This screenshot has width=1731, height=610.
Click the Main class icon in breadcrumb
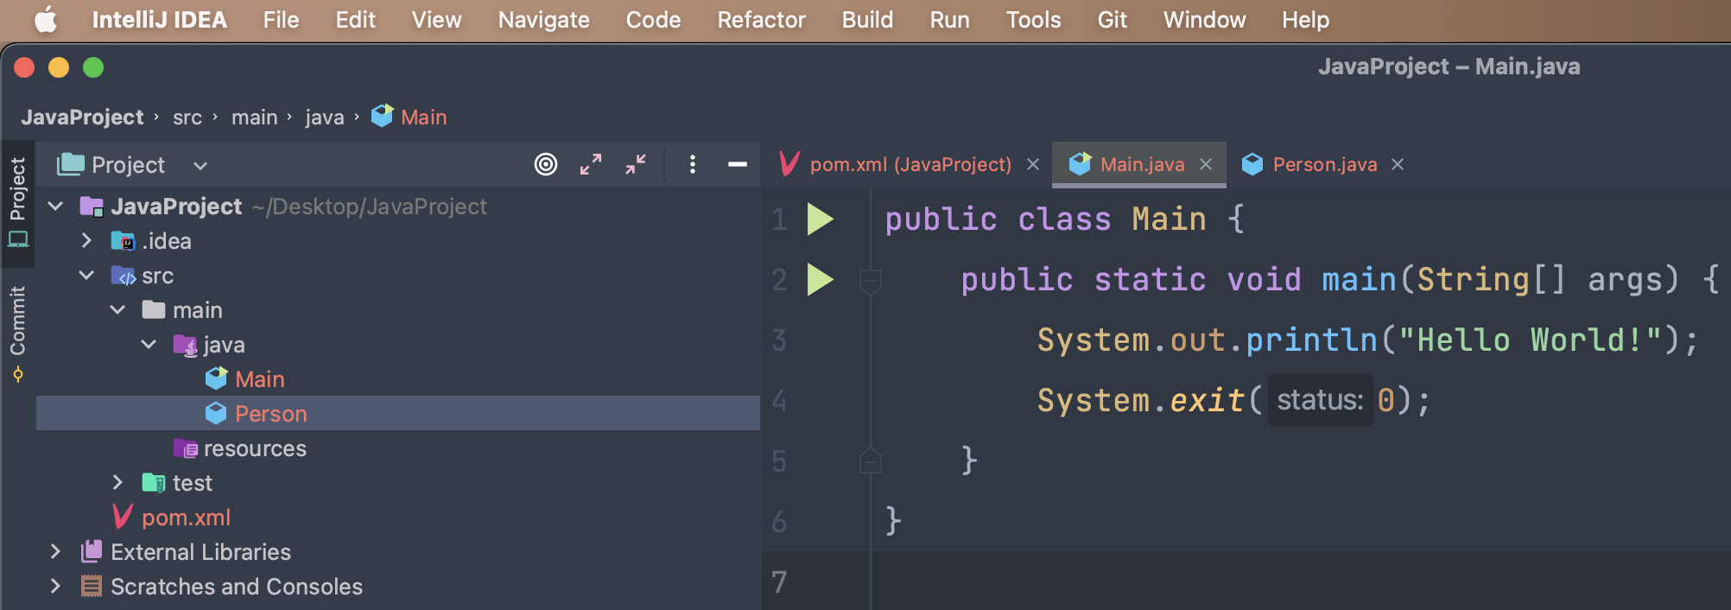[382, 116]
